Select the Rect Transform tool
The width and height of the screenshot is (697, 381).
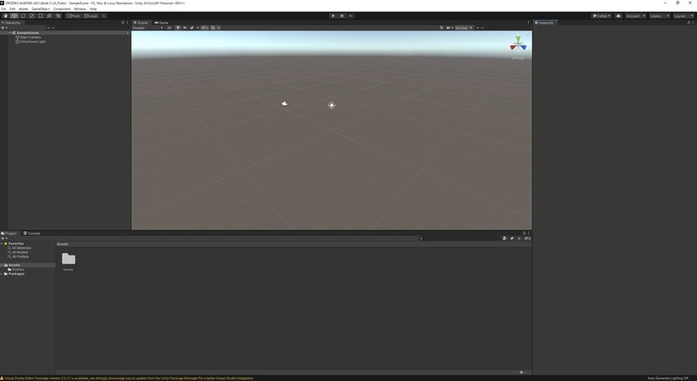click(40, 16)
